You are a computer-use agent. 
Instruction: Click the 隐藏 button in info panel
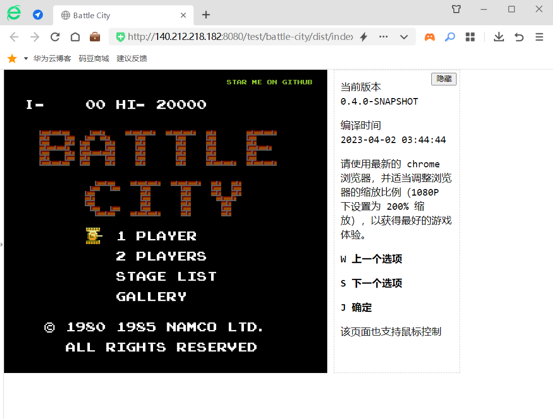[x=444, y=79]
